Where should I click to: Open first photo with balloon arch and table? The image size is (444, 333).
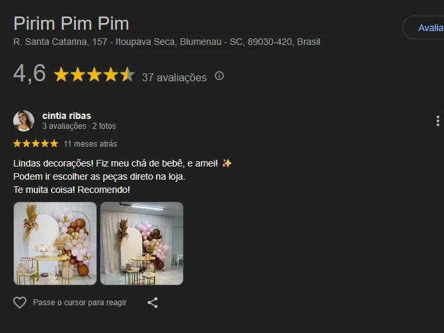[55, 243]
